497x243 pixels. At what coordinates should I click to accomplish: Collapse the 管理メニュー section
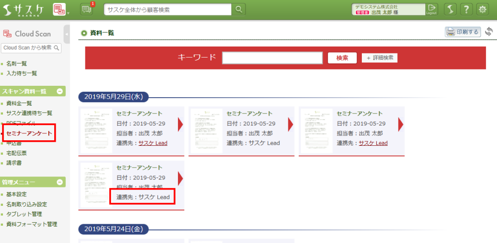(x=60, y=182)
